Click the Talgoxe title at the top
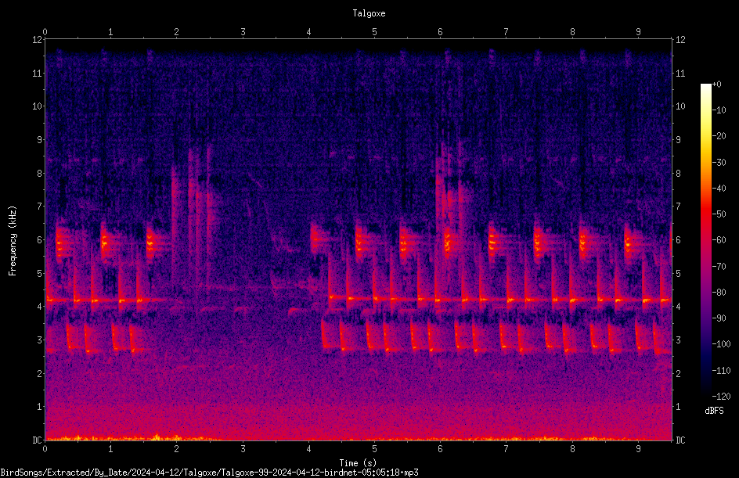The width and height of the screenshot is (739, 478). 369,13
